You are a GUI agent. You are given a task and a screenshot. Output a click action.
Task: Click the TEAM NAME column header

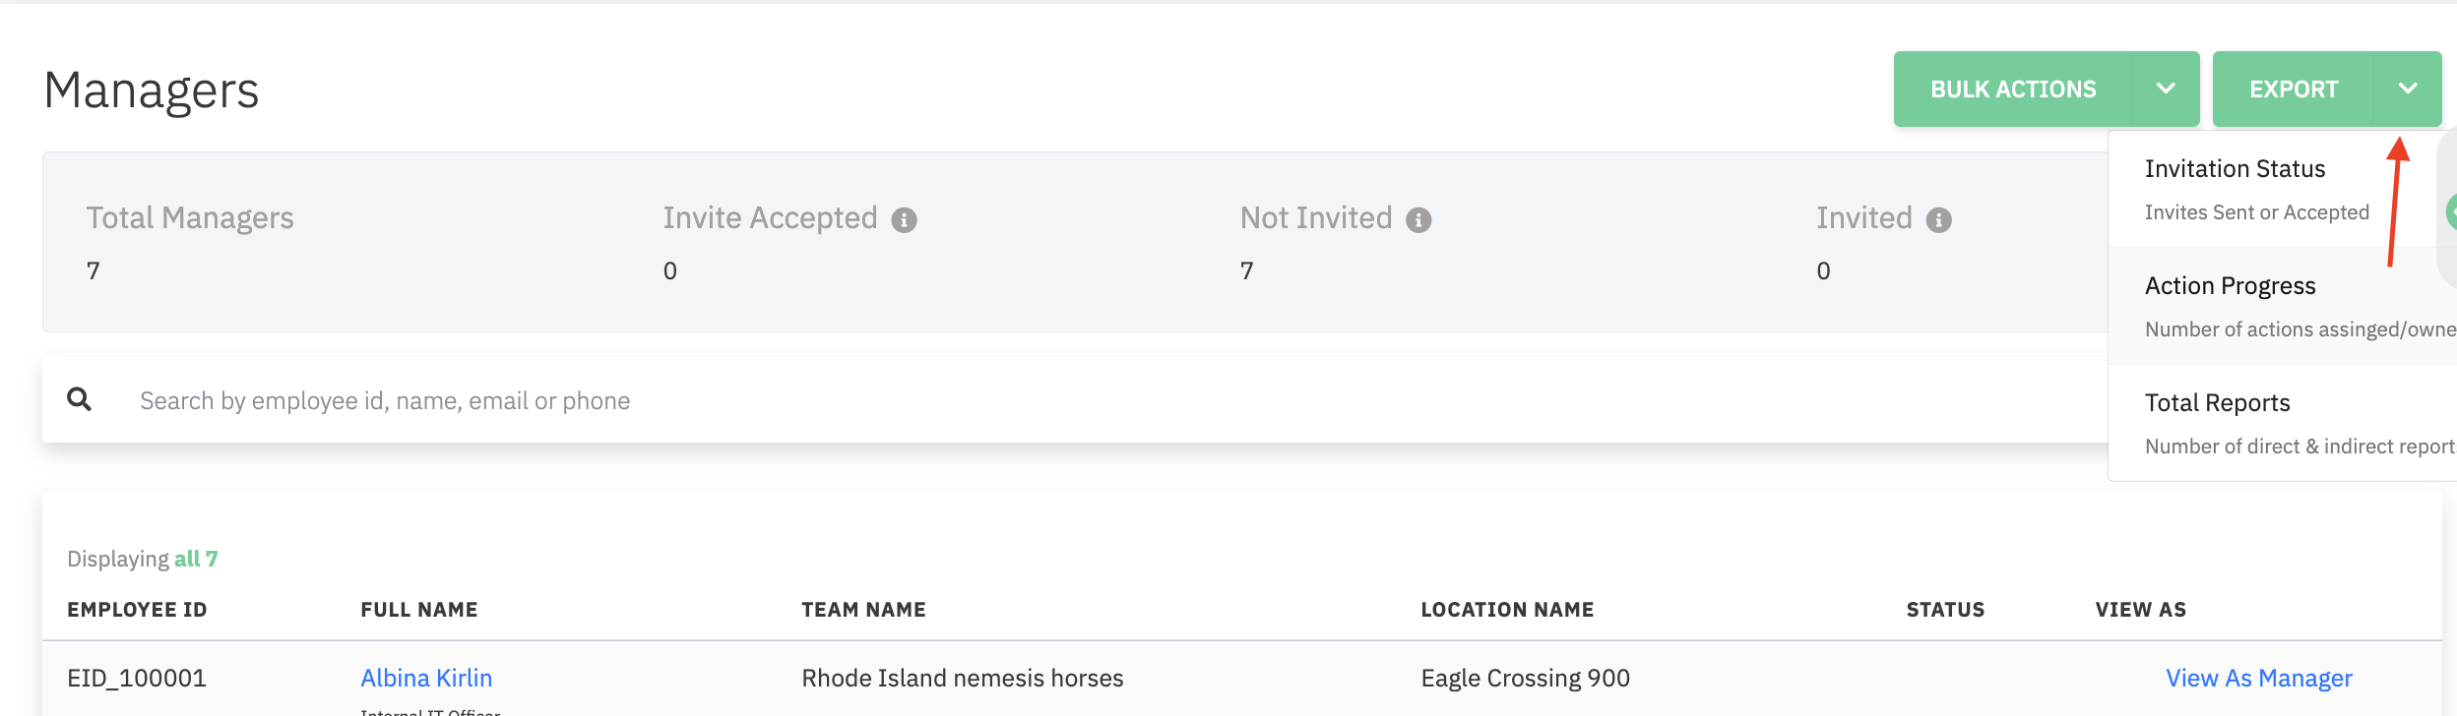(863, 610)
